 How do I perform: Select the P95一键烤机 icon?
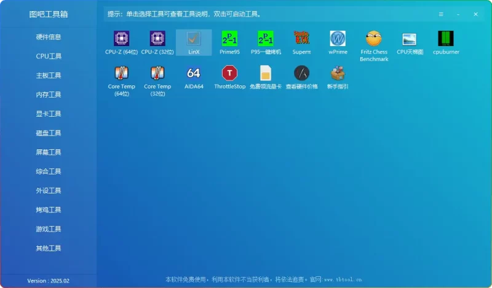point(266,39)
